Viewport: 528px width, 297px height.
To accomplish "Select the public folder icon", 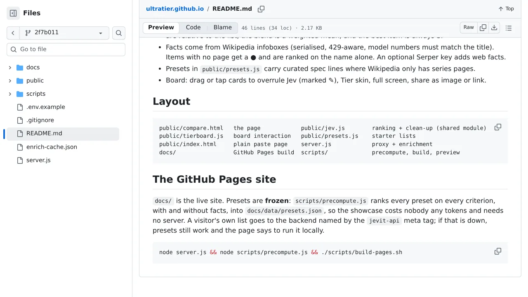I will [x=20, y=81].
